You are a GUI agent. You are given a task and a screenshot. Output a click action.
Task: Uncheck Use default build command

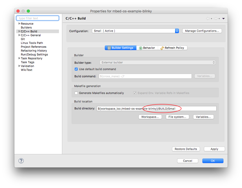click(76, 69)
